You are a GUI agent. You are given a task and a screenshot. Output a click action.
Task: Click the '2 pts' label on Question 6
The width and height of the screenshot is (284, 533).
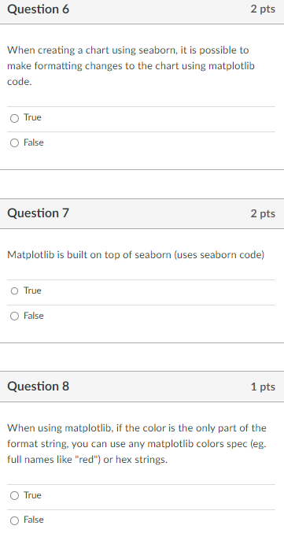coord(263,9)
